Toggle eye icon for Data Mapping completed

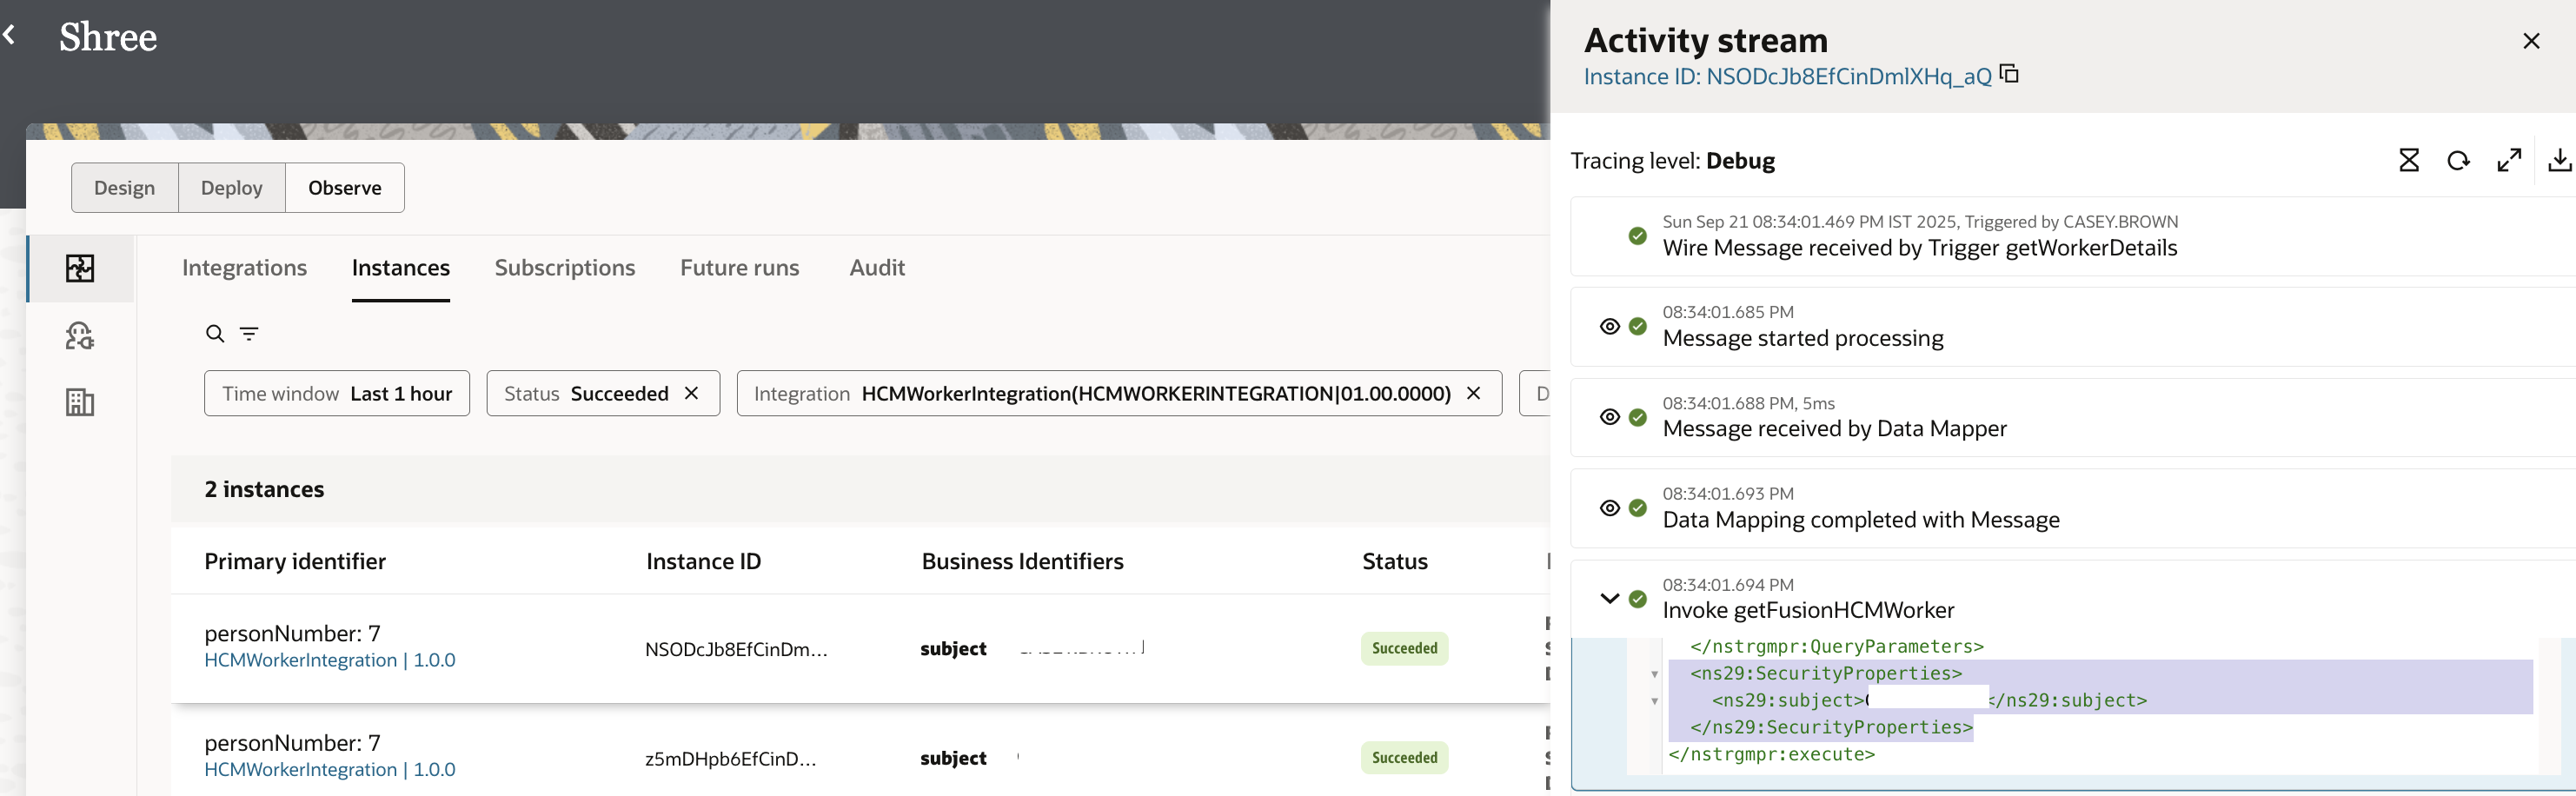click(1609, 508)
